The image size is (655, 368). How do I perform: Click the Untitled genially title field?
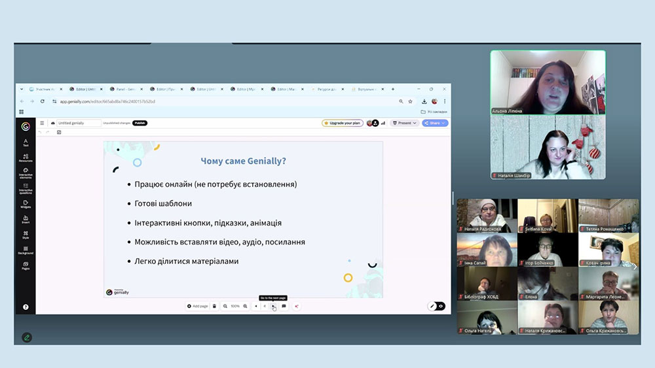[79, 123]
